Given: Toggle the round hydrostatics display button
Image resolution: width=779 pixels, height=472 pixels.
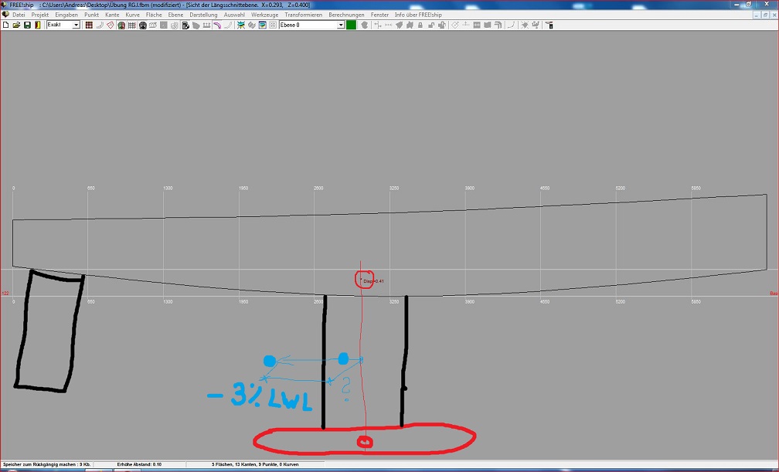Looking at the screenshot, I should tap(143, 25).
